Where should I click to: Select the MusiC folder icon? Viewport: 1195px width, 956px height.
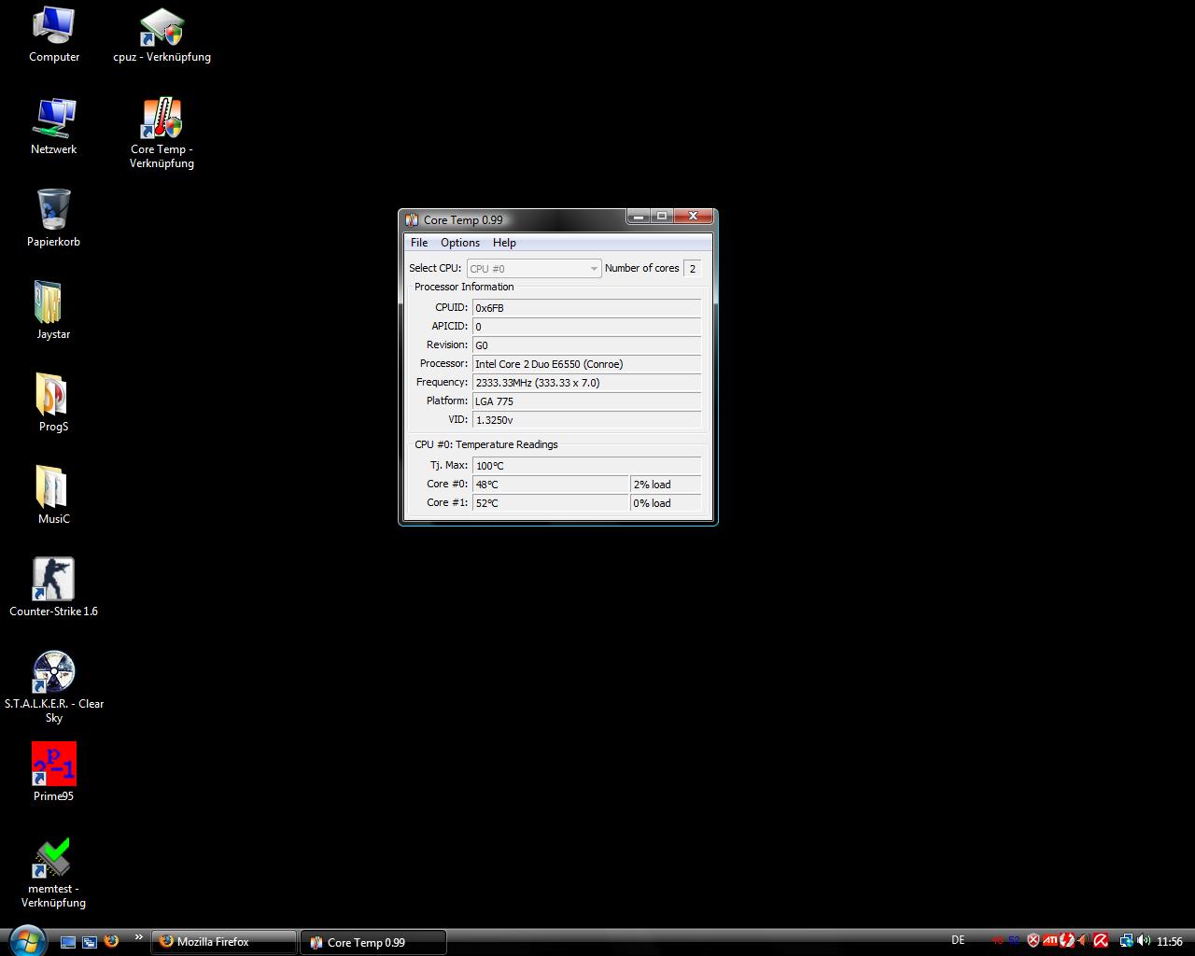point(53,497)
